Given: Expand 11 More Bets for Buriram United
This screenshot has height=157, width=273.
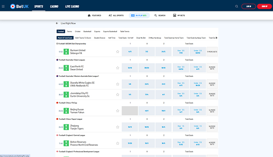Looking at the screenshot, I should click(x=212, y=51).
